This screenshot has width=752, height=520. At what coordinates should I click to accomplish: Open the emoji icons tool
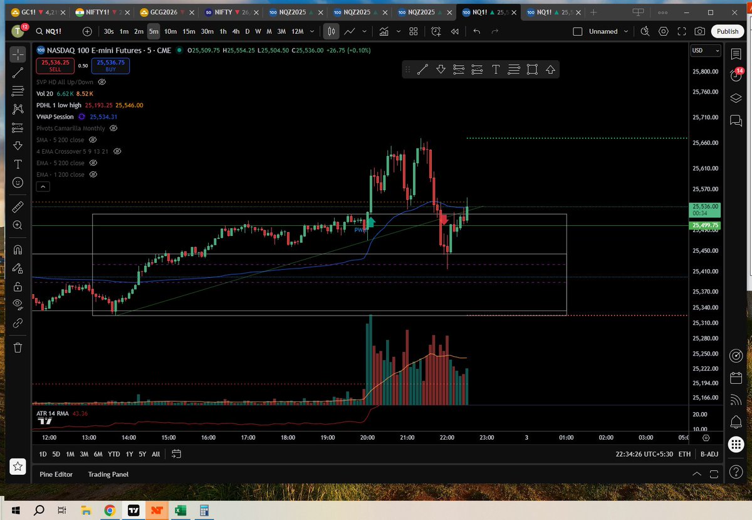coord(18,182)
